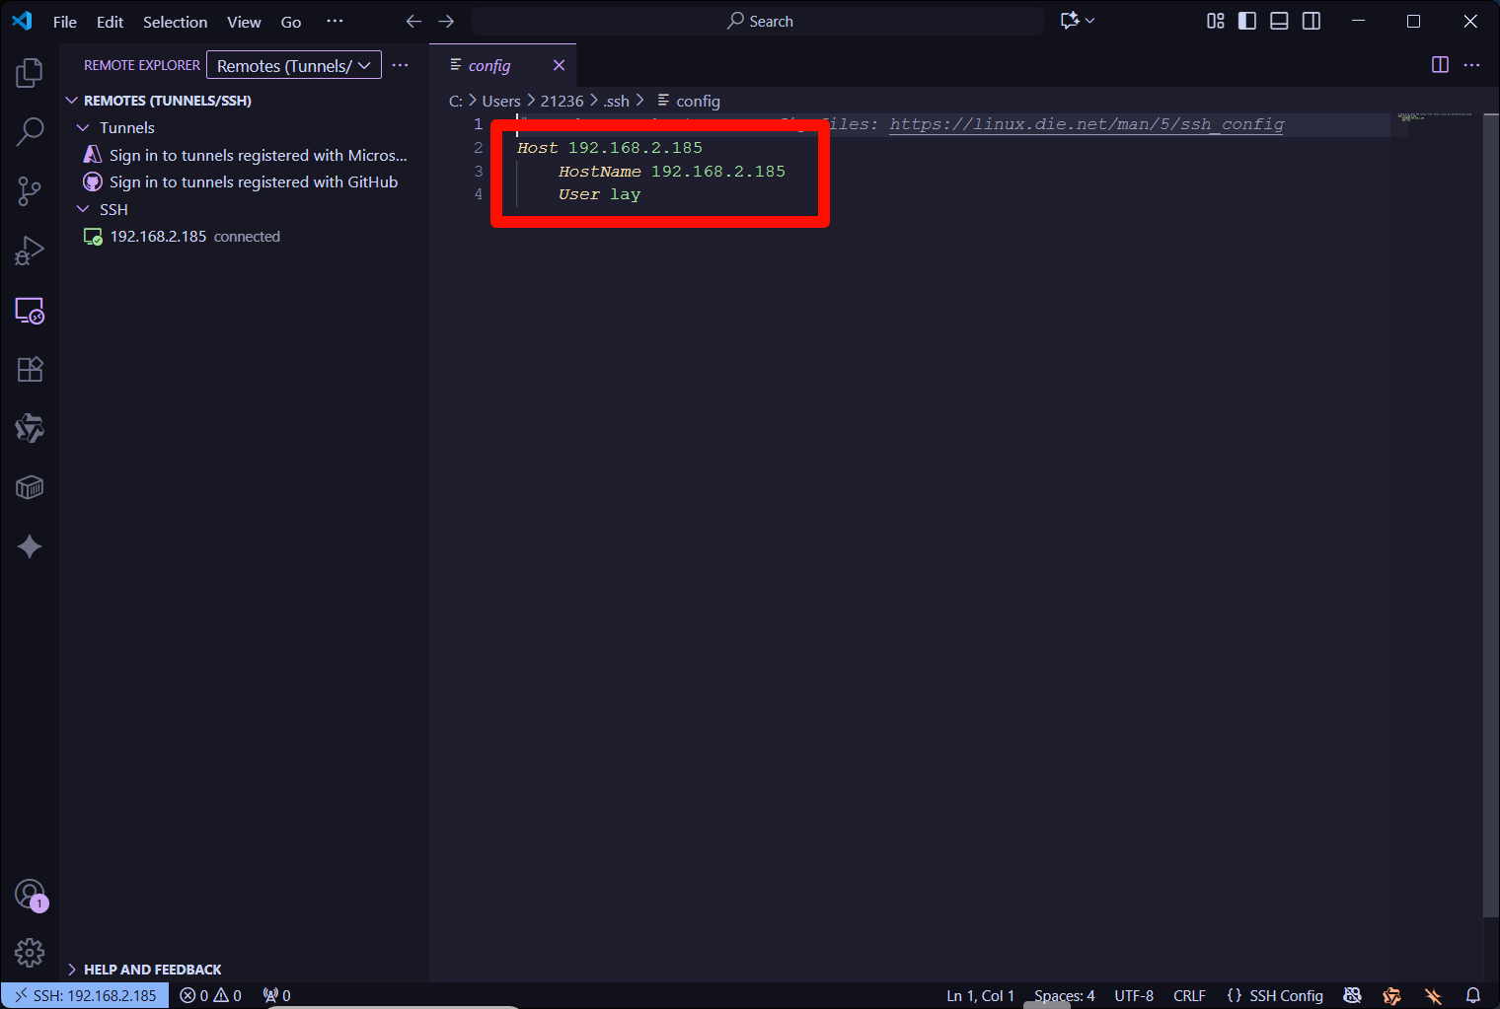Open the Accounts icon with badge
Image resolution: width=1500 pixels, height=1009 pixels.
pos(30,895)
